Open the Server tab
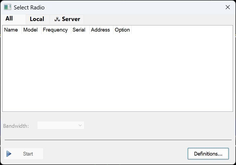236x165 pixels. 67,19
